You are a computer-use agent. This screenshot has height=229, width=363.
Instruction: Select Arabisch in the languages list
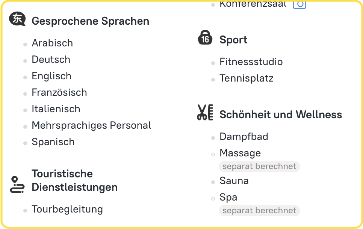coord(52,43)
